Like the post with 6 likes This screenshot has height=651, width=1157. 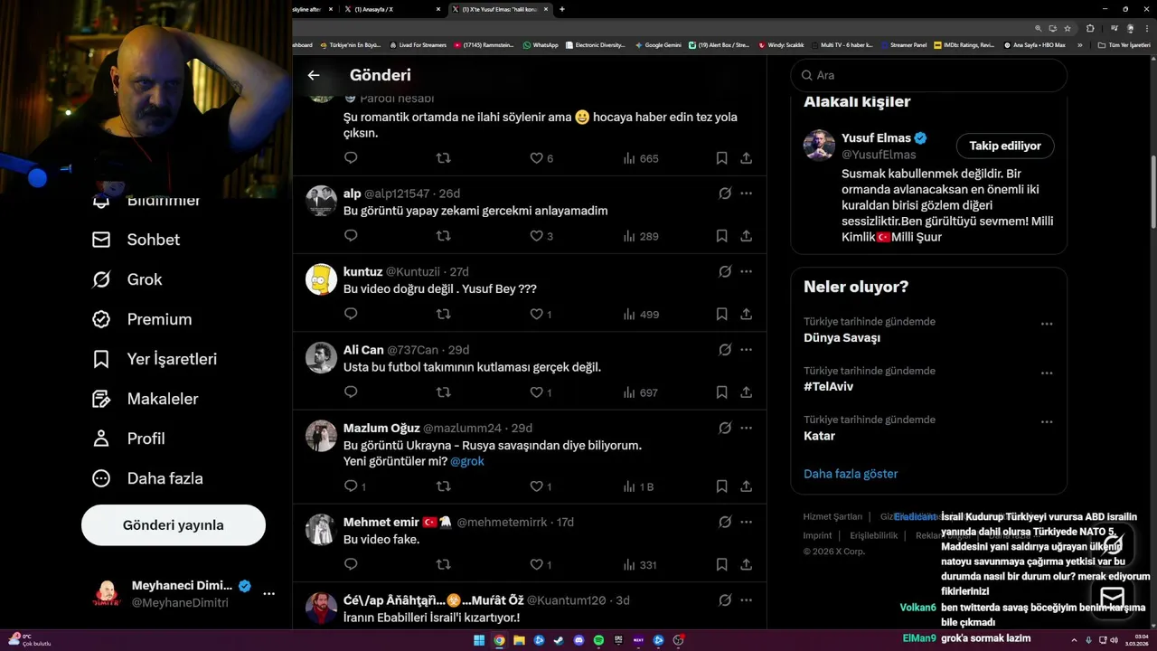coord(541,158)
